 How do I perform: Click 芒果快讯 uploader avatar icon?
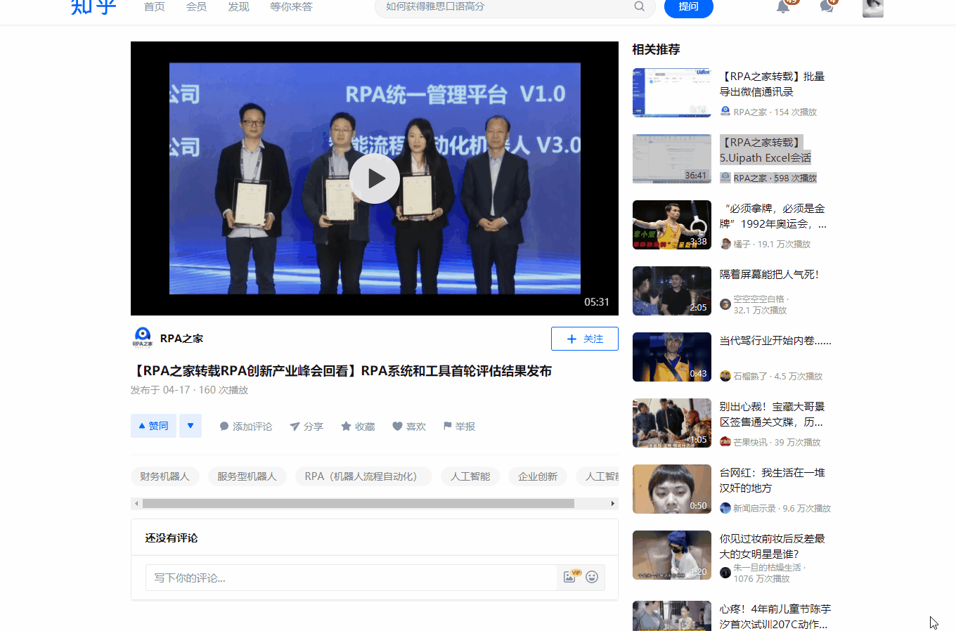pyautogui.click(x=725, y=442)
